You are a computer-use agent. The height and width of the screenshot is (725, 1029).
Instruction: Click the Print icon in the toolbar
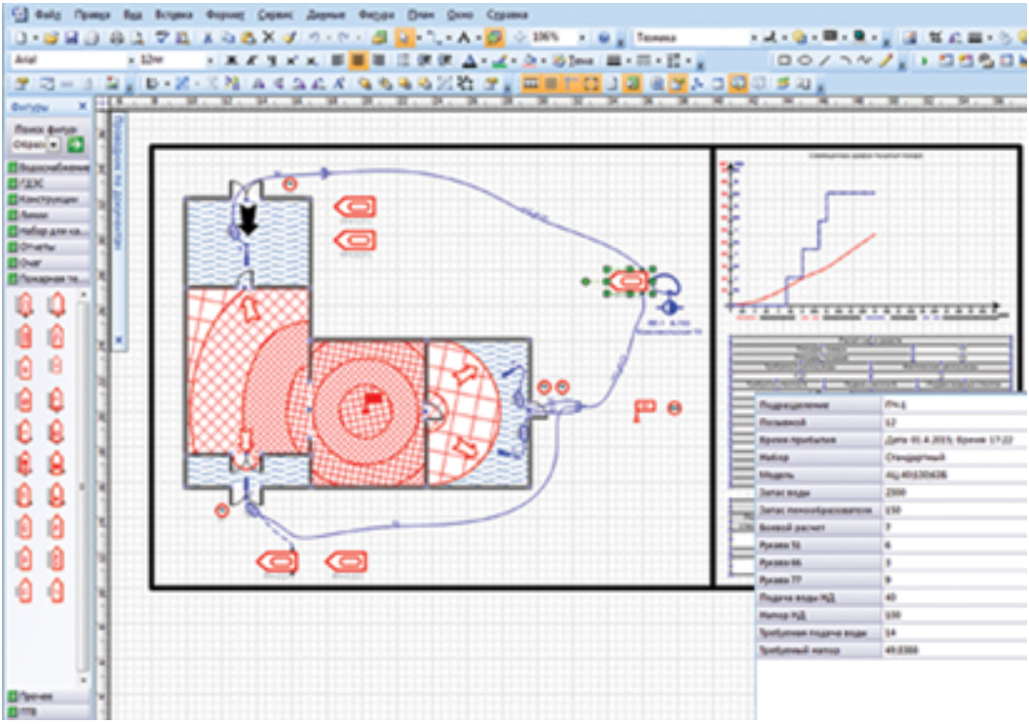(117, 38)
